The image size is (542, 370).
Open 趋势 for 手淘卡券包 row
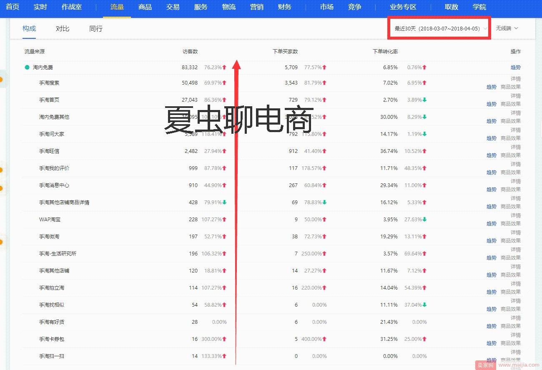[492, 343]
